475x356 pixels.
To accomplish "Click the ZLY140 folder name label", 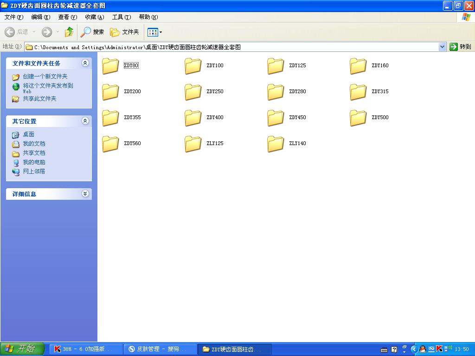I will (x=297, y=144).
